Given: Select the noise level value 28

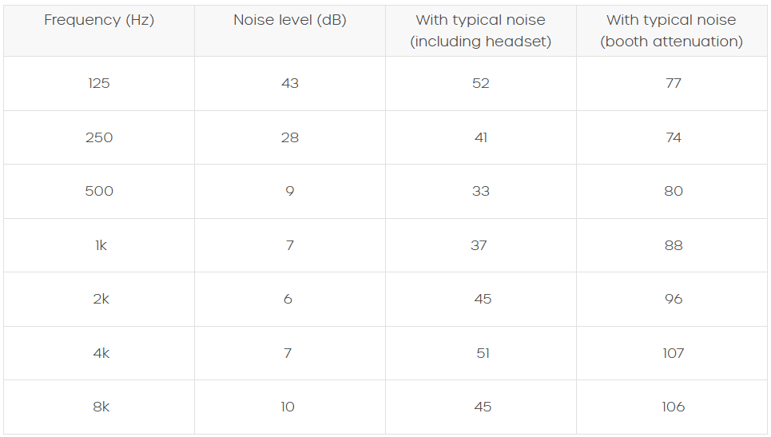Looking at the screenshot, I should click(x=289, y=137).
